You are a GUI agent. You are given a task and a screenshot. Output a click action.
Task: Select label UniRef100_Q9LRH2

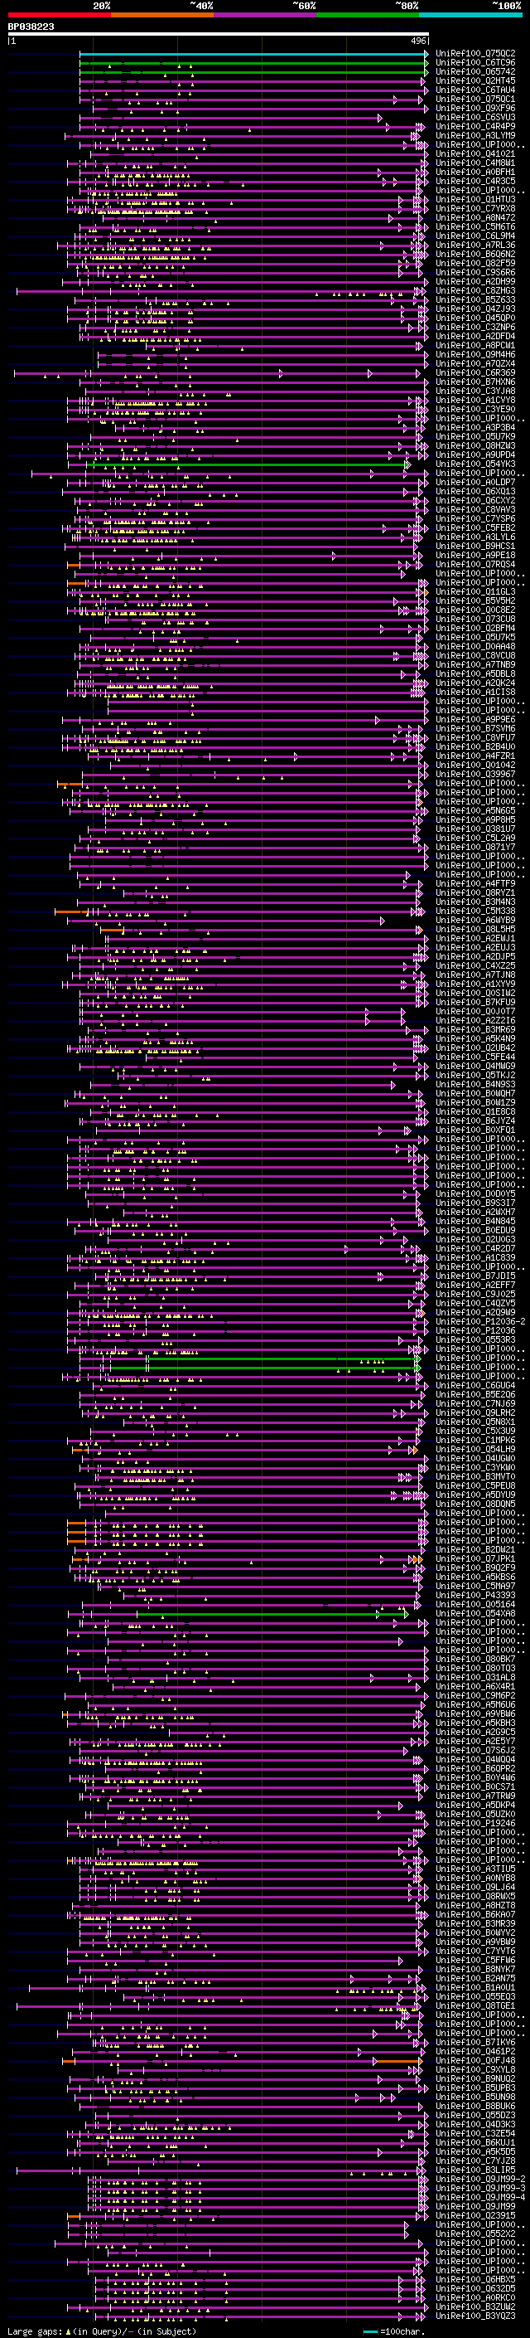[475, 1412]
